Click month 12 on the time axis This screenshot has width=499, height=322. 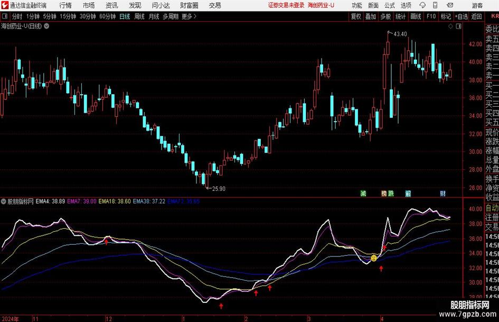coord(109,319)
